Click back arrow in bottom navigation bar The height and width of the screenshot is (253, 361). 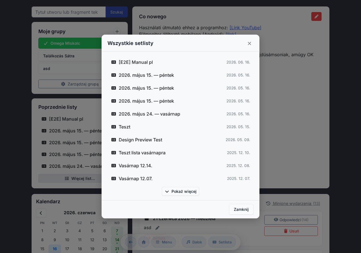click(x=131, y=242)
